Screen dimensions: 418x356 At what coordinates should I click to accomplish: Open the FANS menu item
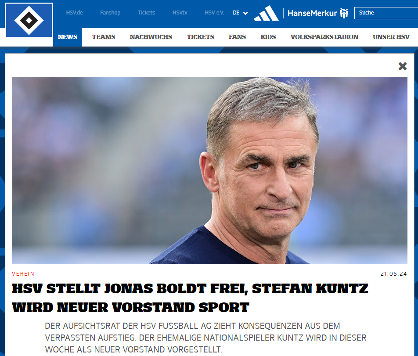(x=237, y=37)
